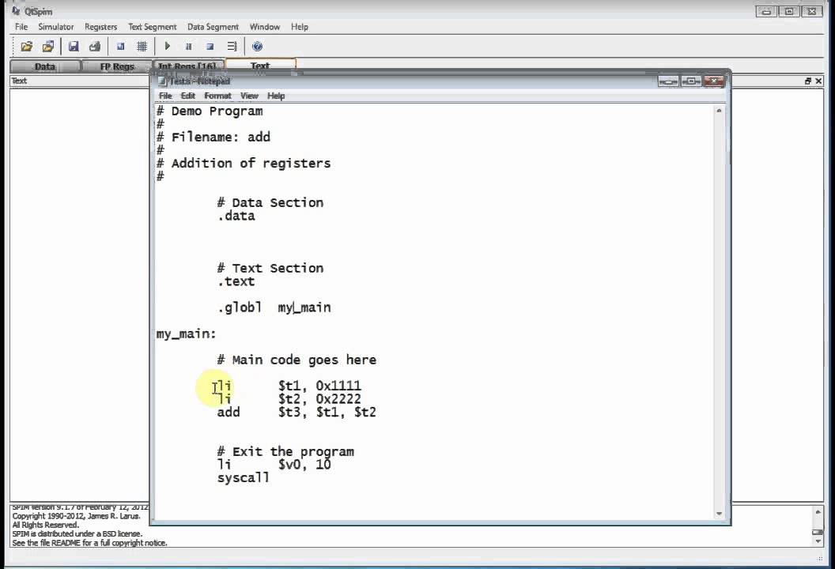Save the log file with floppy icon
This screenshot has height=569, width=835.
74,47
